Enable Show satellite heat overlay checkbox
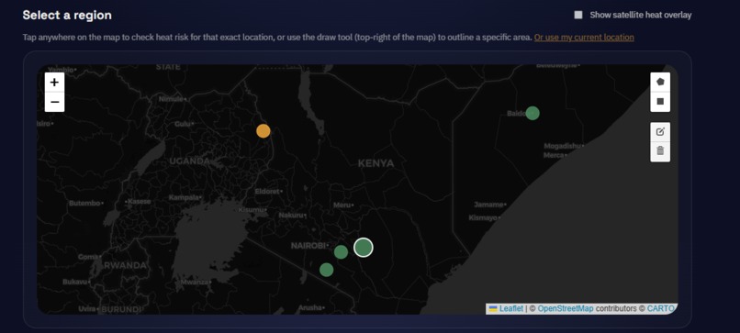 click(x=578, y=15)
